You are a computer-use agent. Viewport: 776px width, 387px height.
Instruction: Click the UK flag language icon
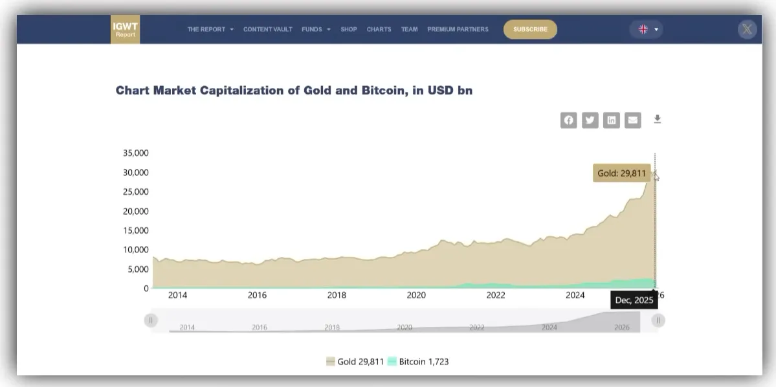(x=643, y=29)
